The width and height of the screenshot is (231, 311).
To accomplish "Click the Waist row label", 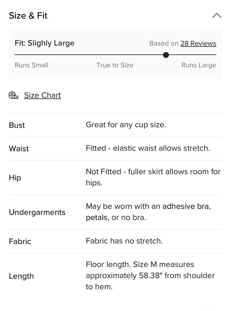I will 19,149.
